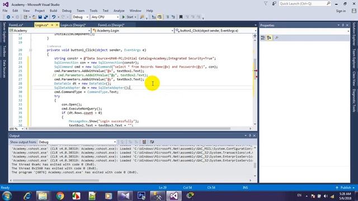Click the Uncomment Lines toolbar icon

(173, 17)
